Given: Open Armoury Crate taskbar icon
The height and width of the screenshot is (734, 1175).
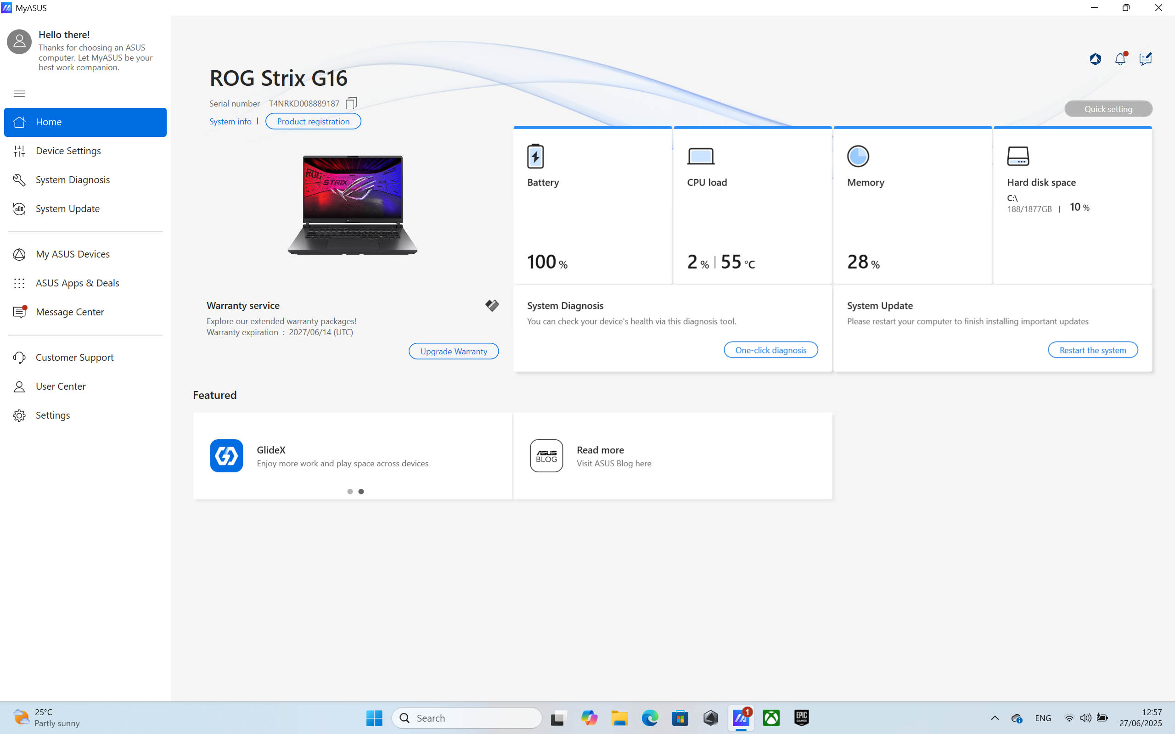Looking at the screenshot, I should point(710,718).
